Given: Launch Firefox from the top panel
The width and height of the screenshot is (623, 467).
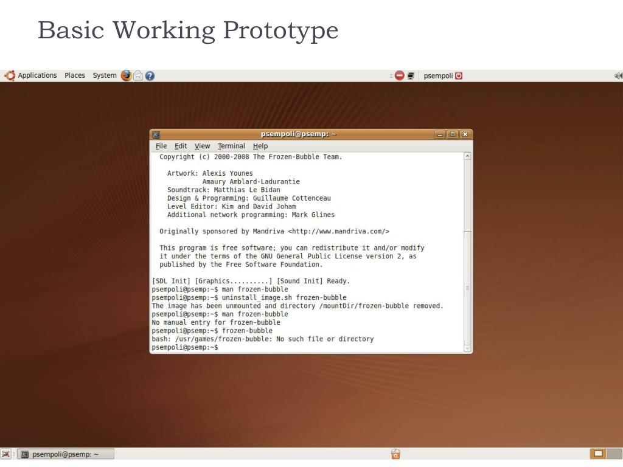Looking at the screenshot, I should 127,75.
